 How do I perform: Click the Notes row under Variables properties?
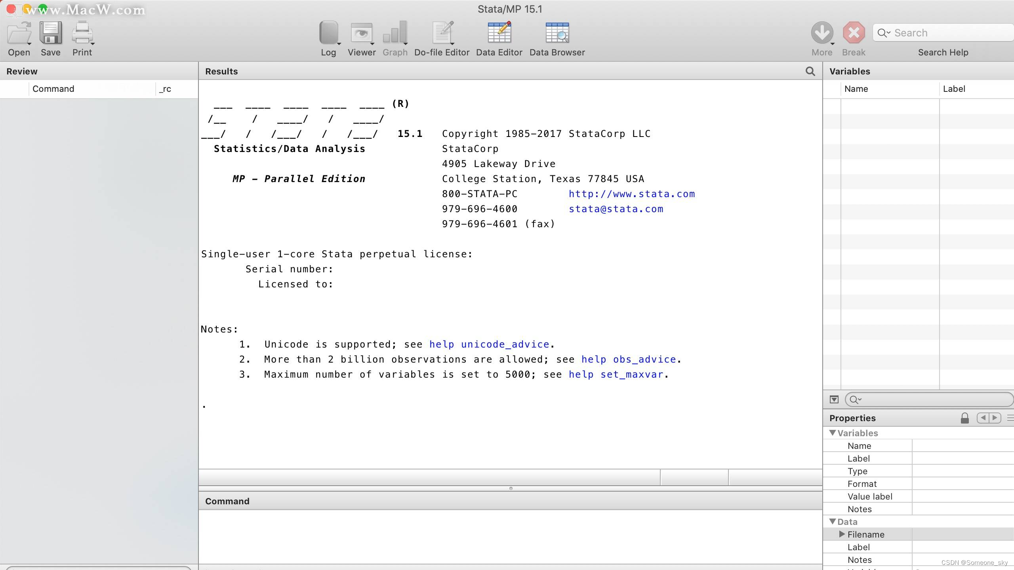point(919,509)
